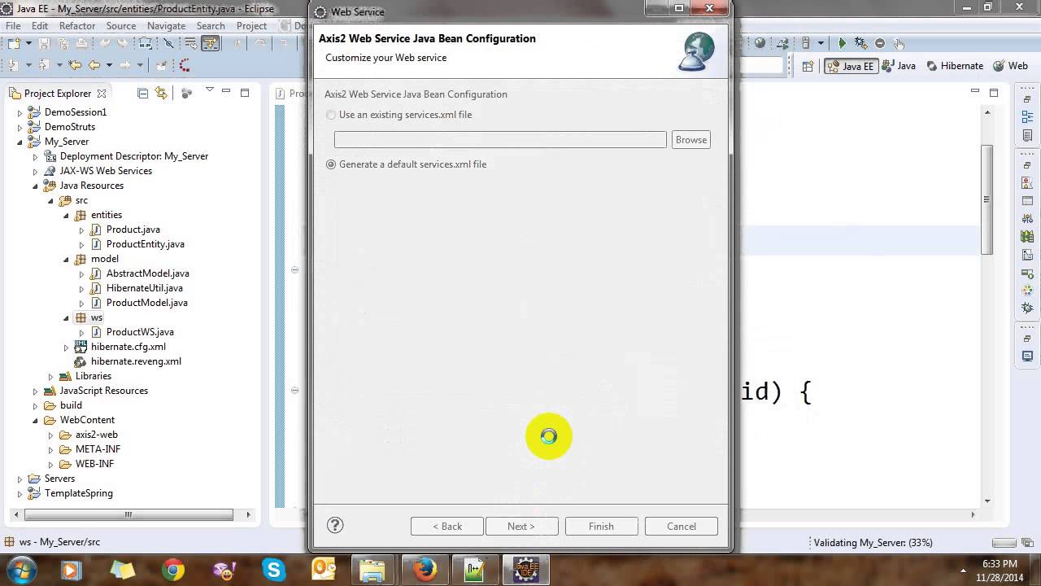This screenshot has width=1041, height=586.
Task: Click the red dotted C toolbar icon
Action: [x=185, y=65]
